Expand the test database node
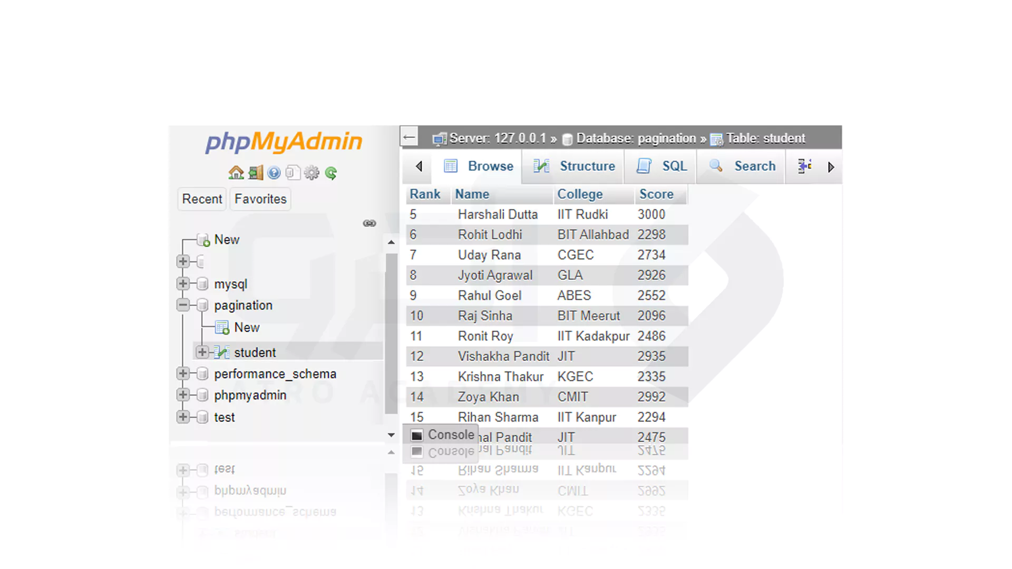Screen dimensions: 1012x569 [x=183, y=417]
